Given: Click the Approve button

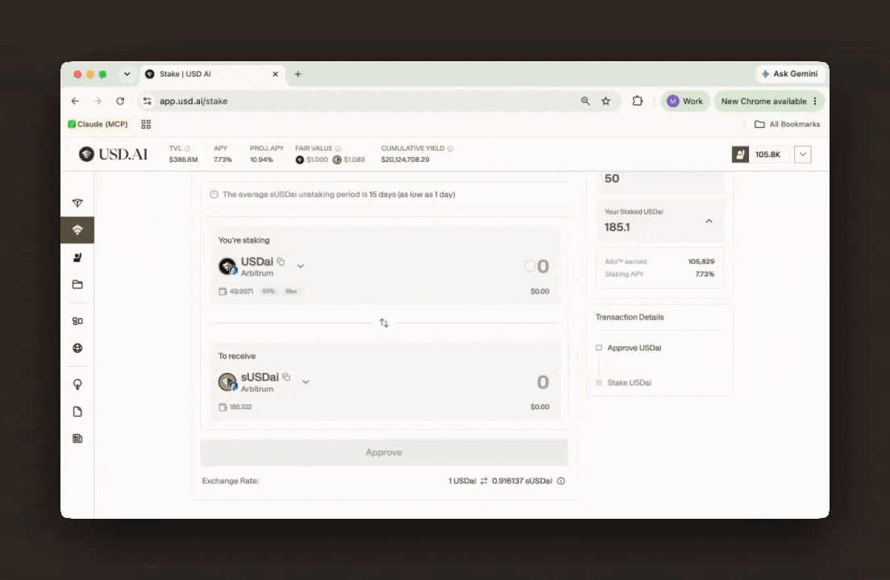Looking at the screenshot, I should (384, 453).
